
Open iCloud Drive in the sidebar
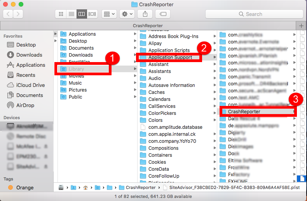click(30, 85)
